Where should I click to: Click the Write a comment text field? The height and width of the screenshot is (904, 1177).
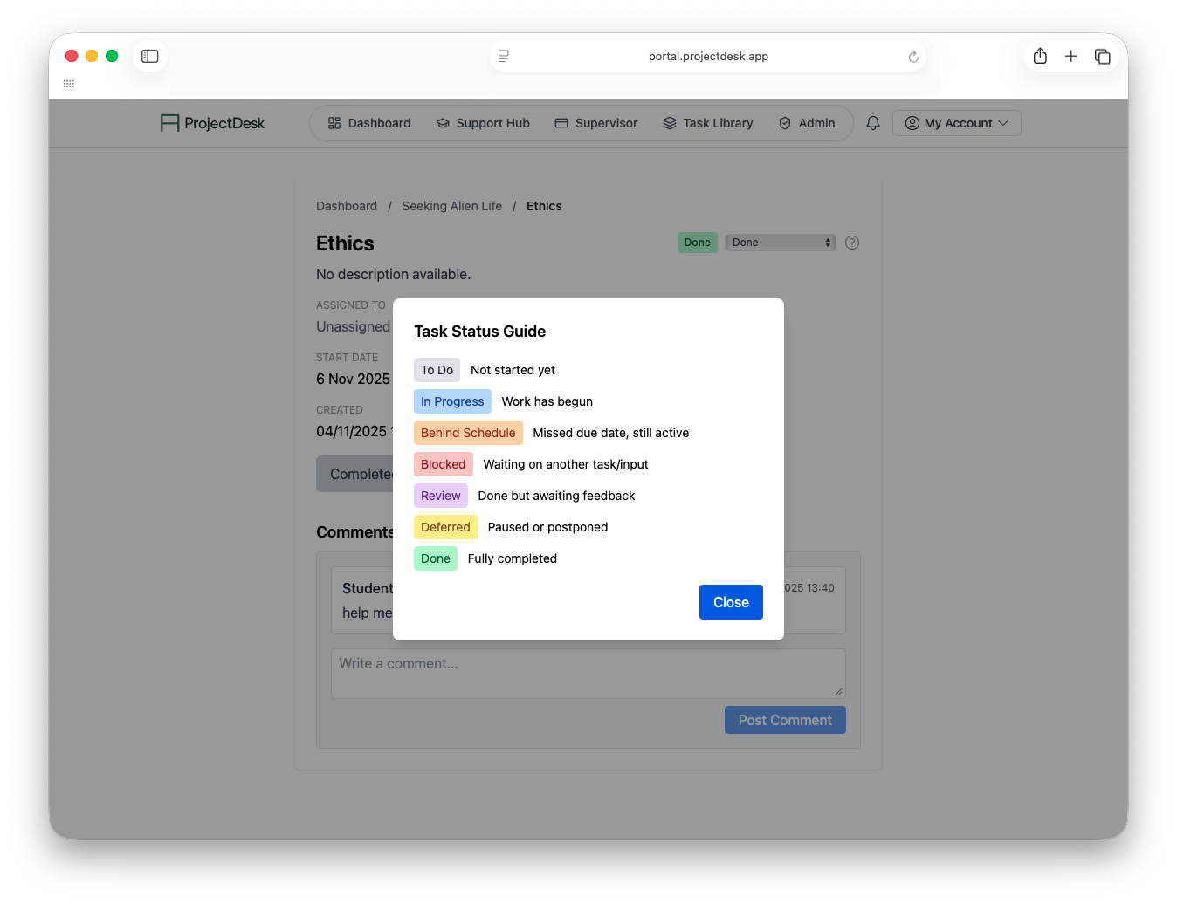[x=588, y=672]
